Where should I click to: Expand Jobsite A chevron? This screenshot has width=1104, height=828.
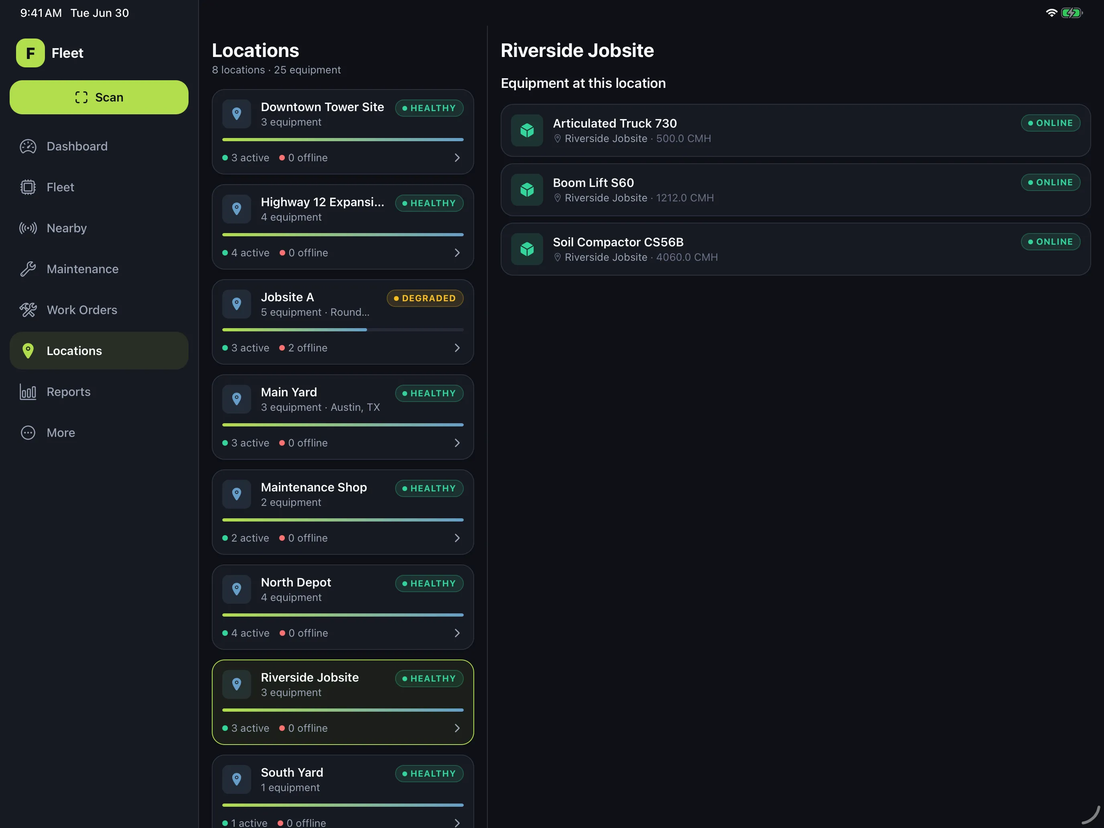457,348
